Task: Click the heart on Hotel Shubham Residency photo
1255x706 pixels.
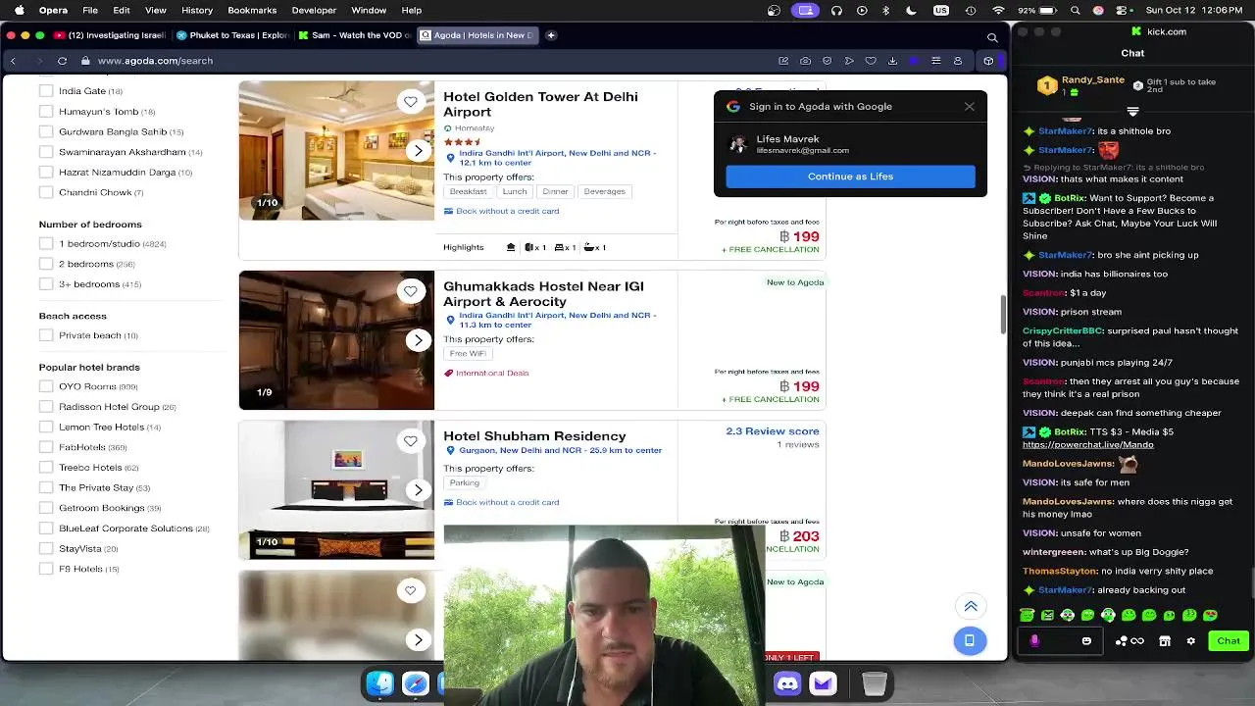Action: 411,440
